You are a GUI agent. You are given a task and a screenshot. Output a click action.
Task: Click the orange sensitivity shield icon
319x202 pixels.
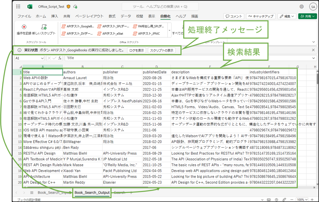pyautogui.click(x=69, y=7)
